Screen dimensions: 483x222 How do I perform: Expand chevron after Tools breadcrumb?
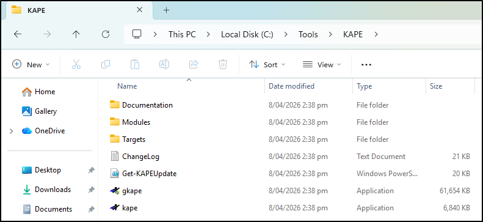tap(330, 34)
